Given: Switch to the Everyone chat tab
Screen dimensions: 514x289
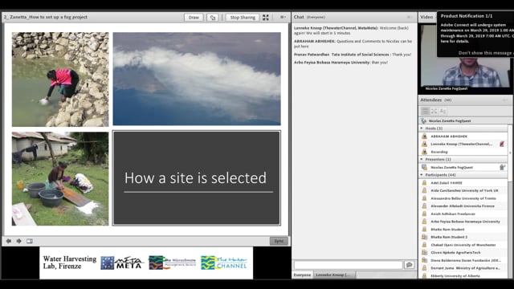Looking at the screenshot, I should [x=302, y=275].
